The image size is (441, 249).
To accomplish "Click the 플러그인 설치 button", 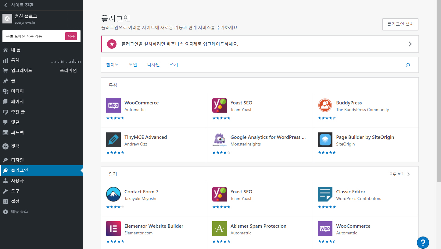I will click(x=400, y=24).
